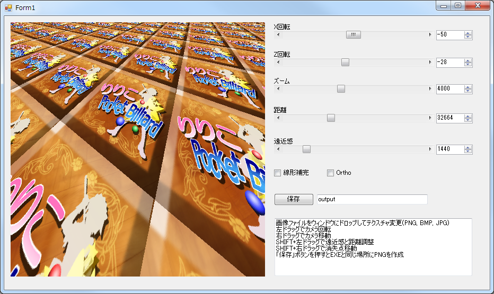Close the Form1 window
The width and height of the screenshot is (494, 294).
point(478,6)
